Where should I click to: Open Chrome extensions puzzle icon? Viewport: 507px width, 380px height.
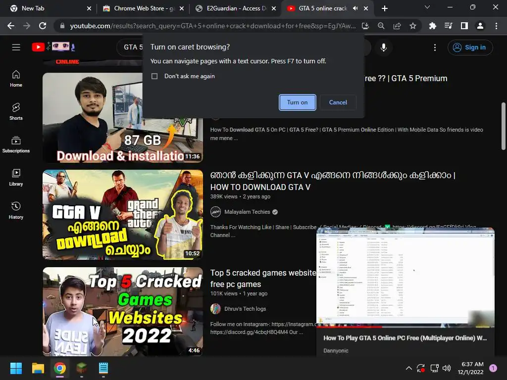tap(432, 26)
